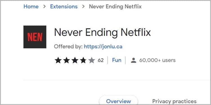Open the Fun category link
This screenshot has width=211, height=105.
point(117,60)
